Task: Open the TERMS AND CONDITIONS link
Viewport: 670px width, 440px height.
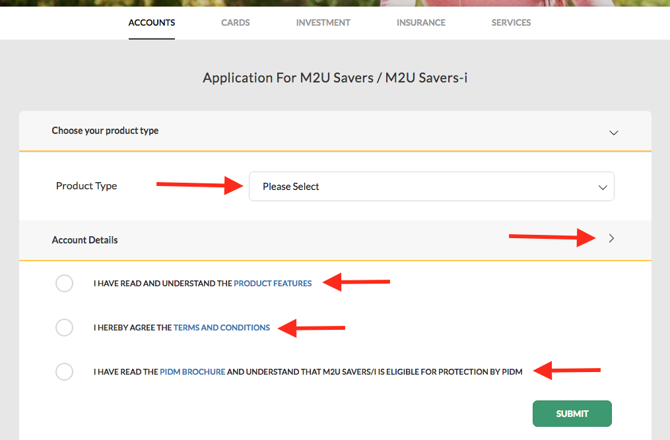Action: tap(222, 328)
